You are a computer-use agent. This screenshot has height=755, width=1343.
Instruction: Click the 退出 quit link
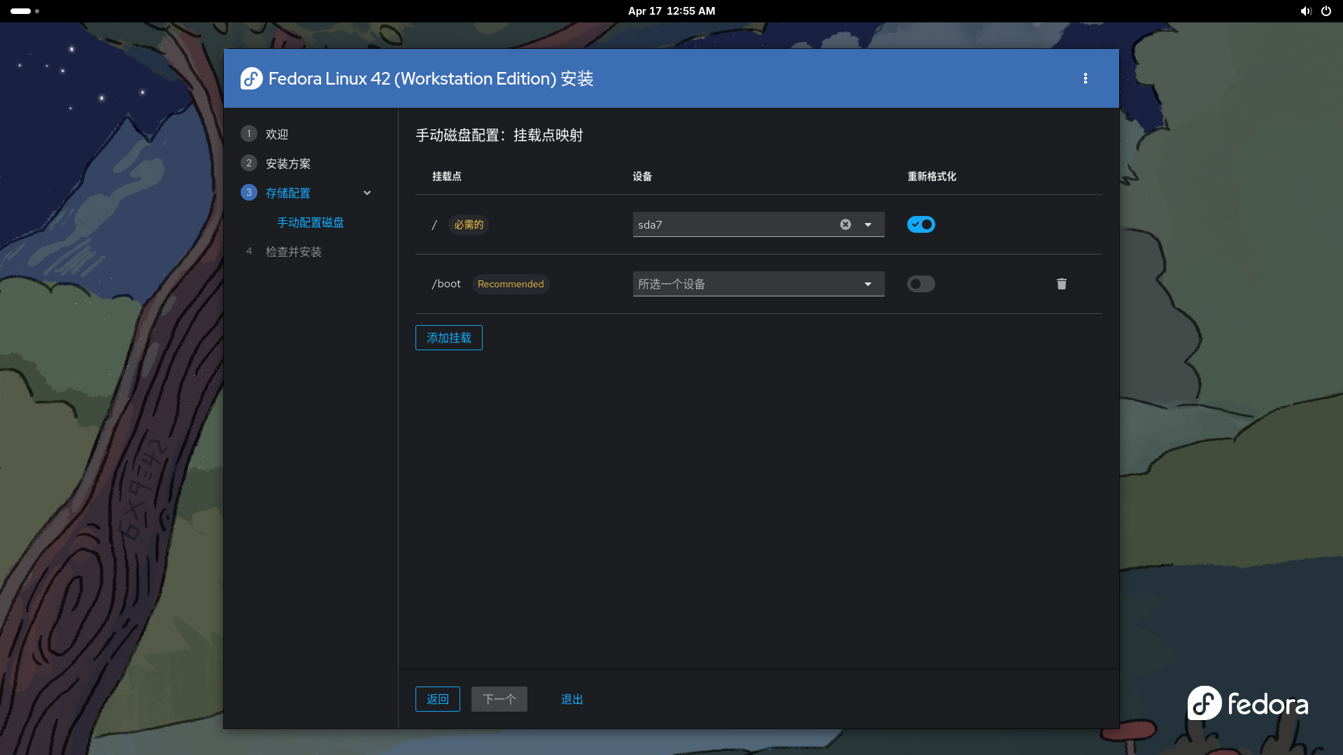point(571,699)
